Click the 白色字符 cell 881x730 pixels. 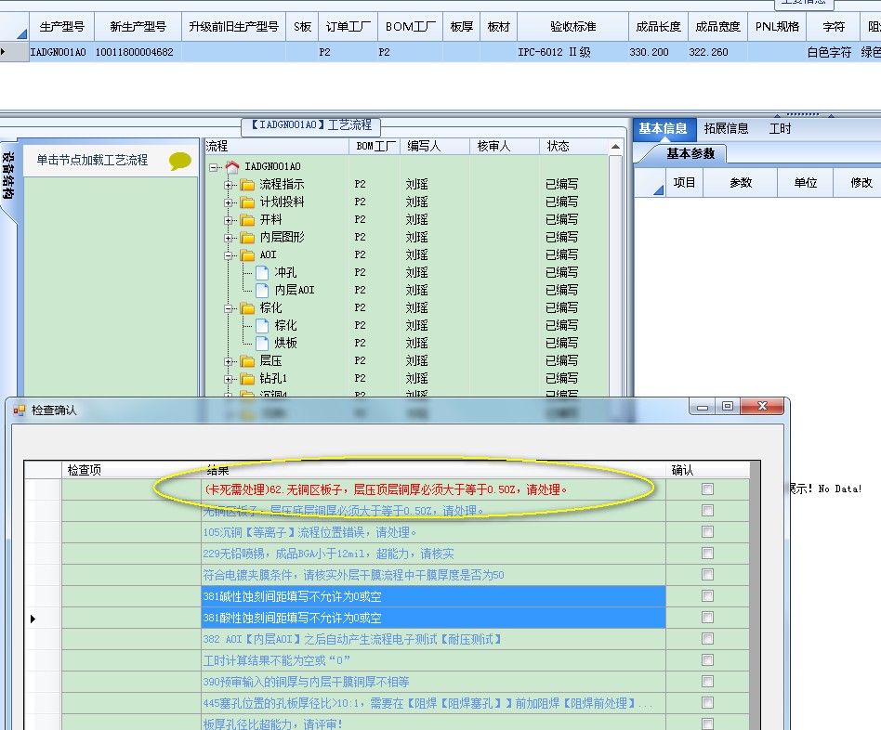pos(834,52)
